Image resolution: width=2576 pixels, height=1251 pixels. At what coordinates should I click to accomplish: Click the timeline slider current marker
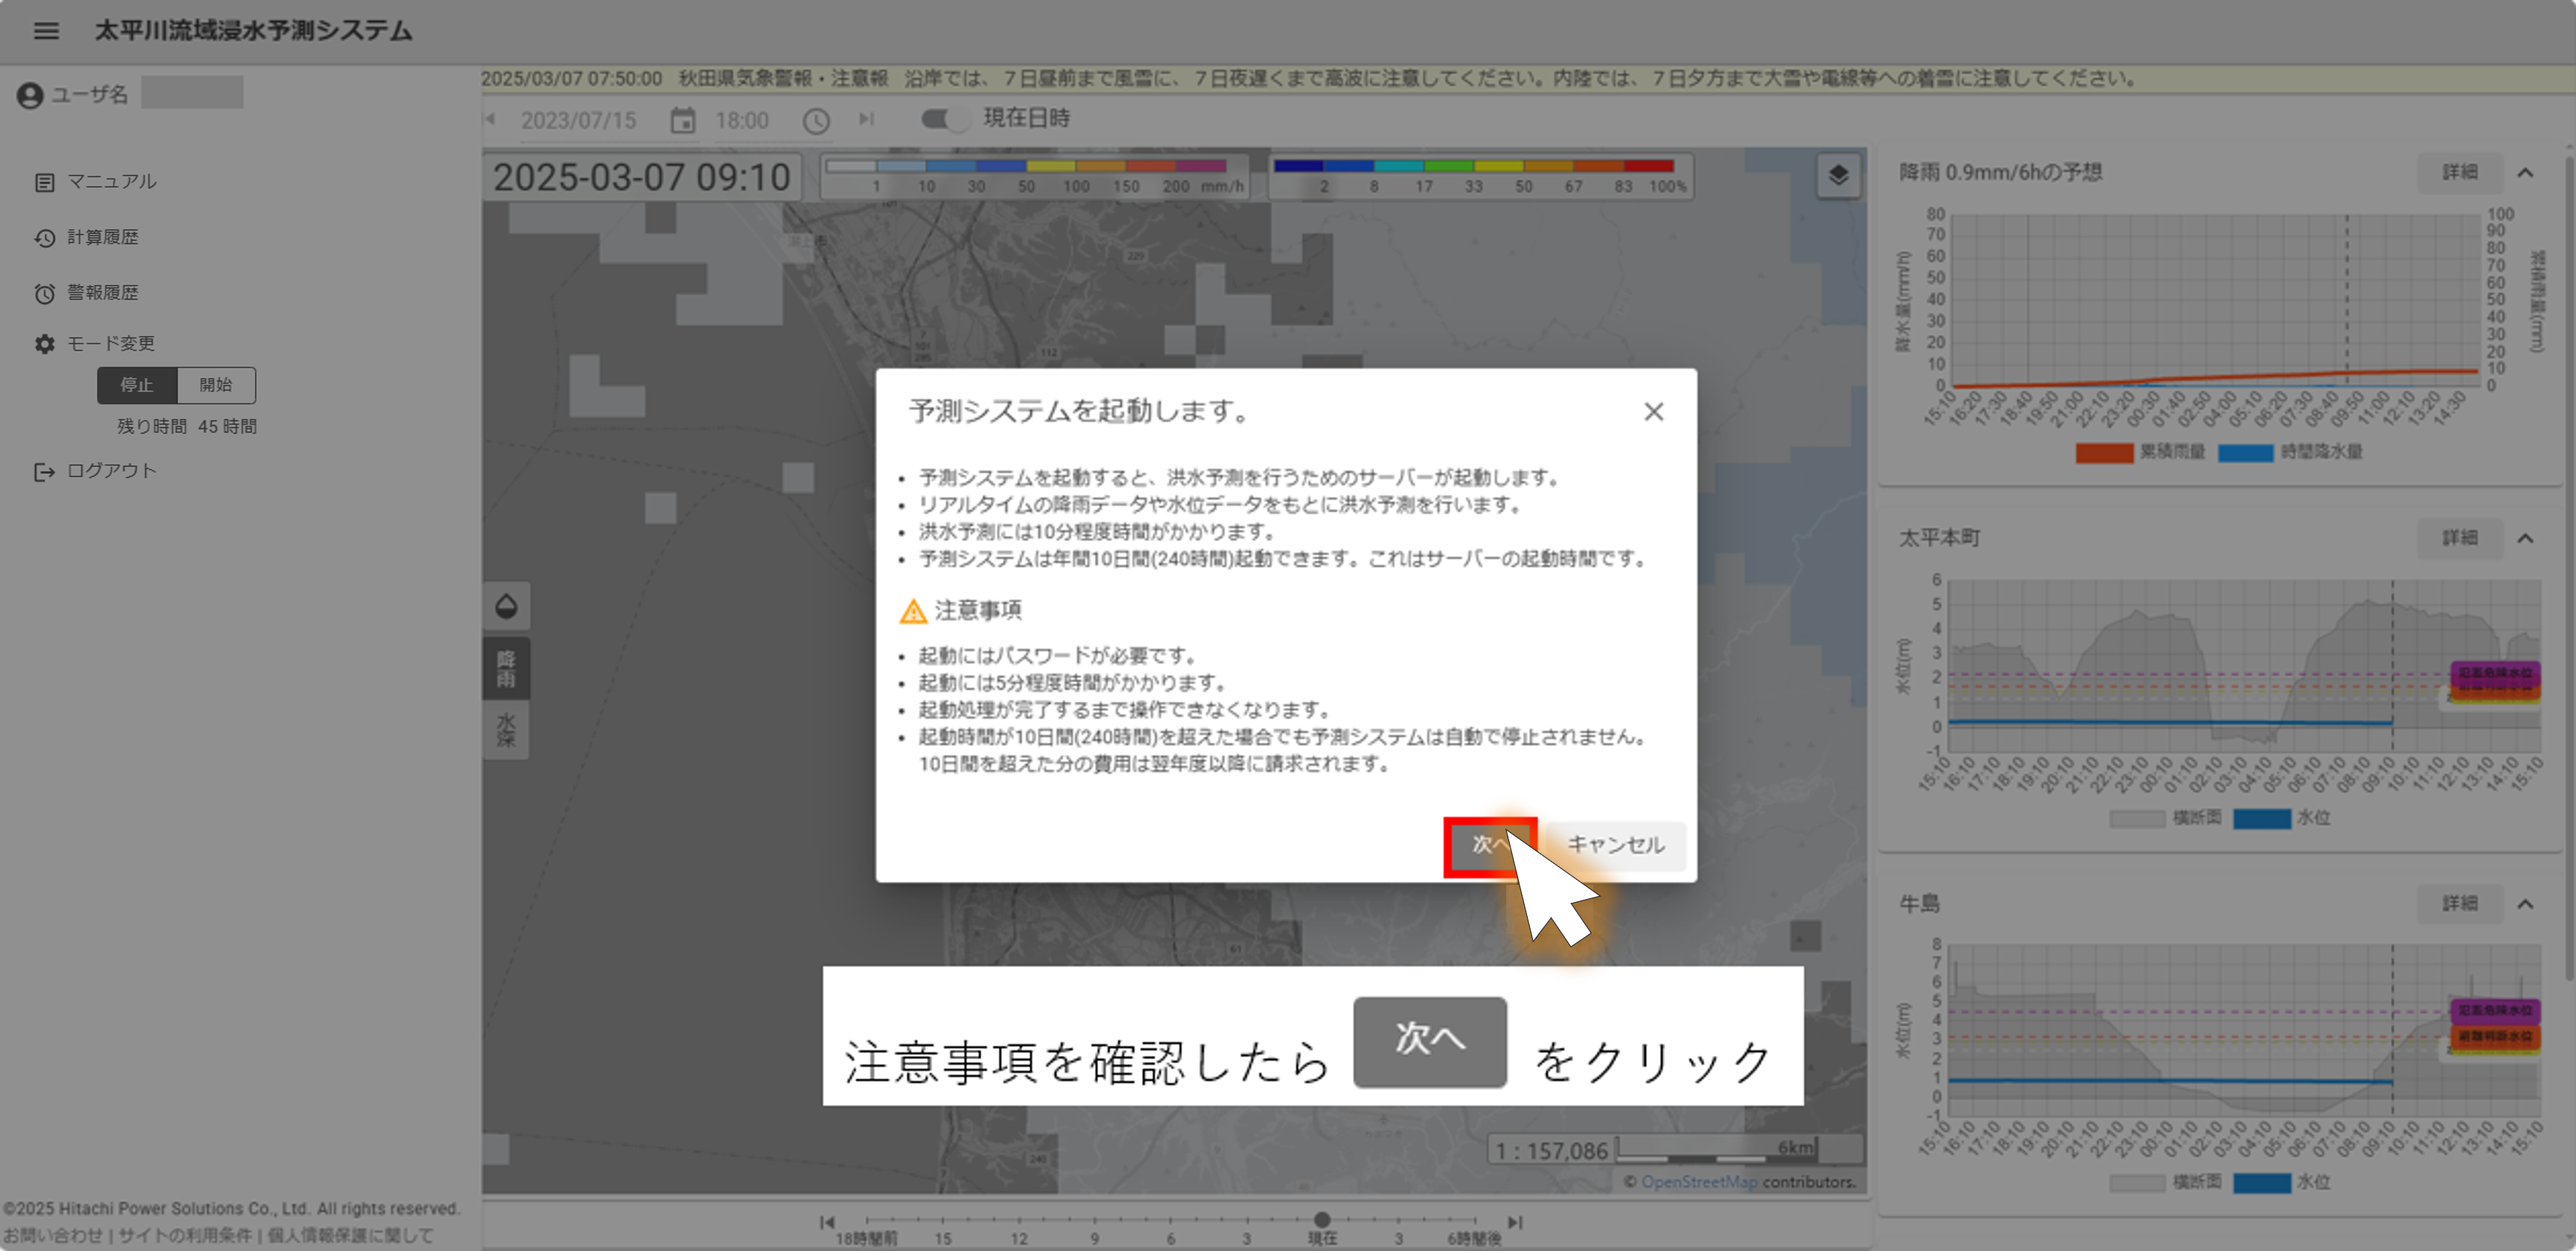pos(1322,1219)
